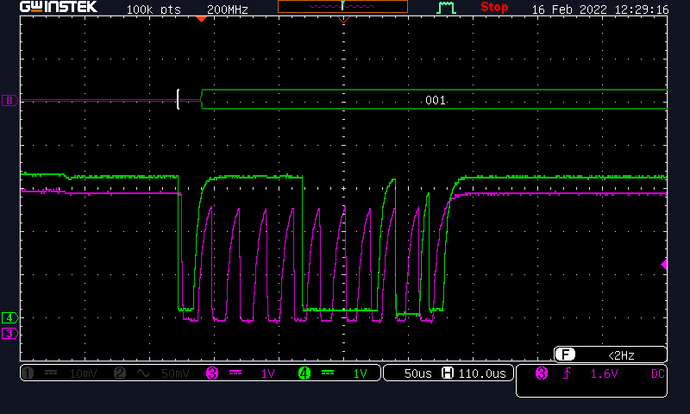Click the trigger source channel 3 icon
This screenshot has width=690, height=414.
[542, 373]
